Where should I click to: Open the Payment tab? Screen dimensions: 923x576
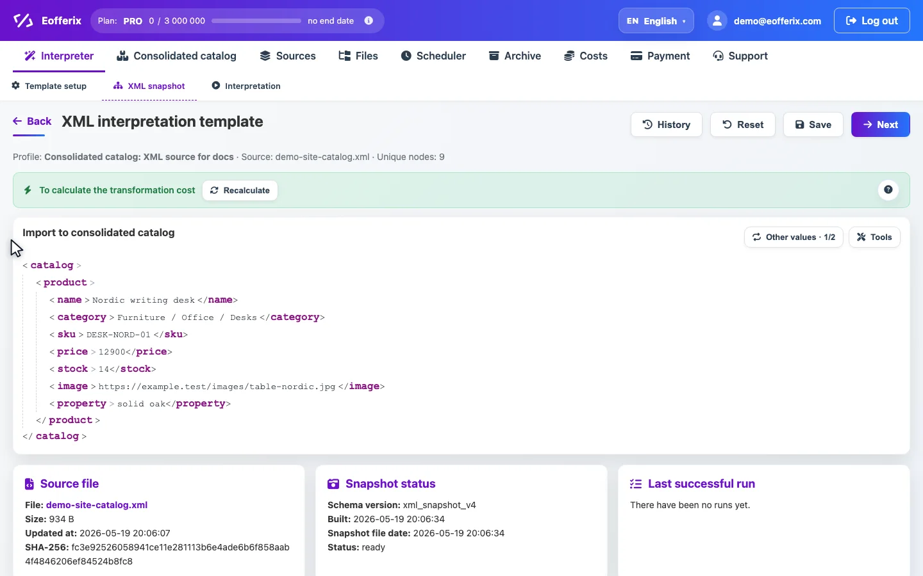point(660,56)
